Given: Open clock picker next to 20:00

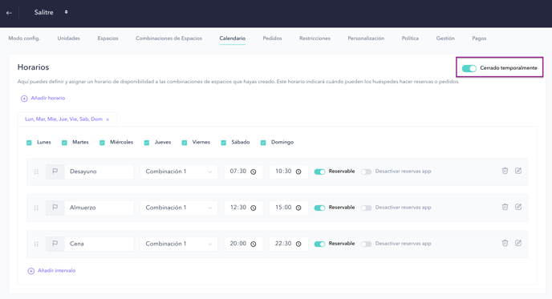Looking at the screenshot, I should (x=253, y=244).
